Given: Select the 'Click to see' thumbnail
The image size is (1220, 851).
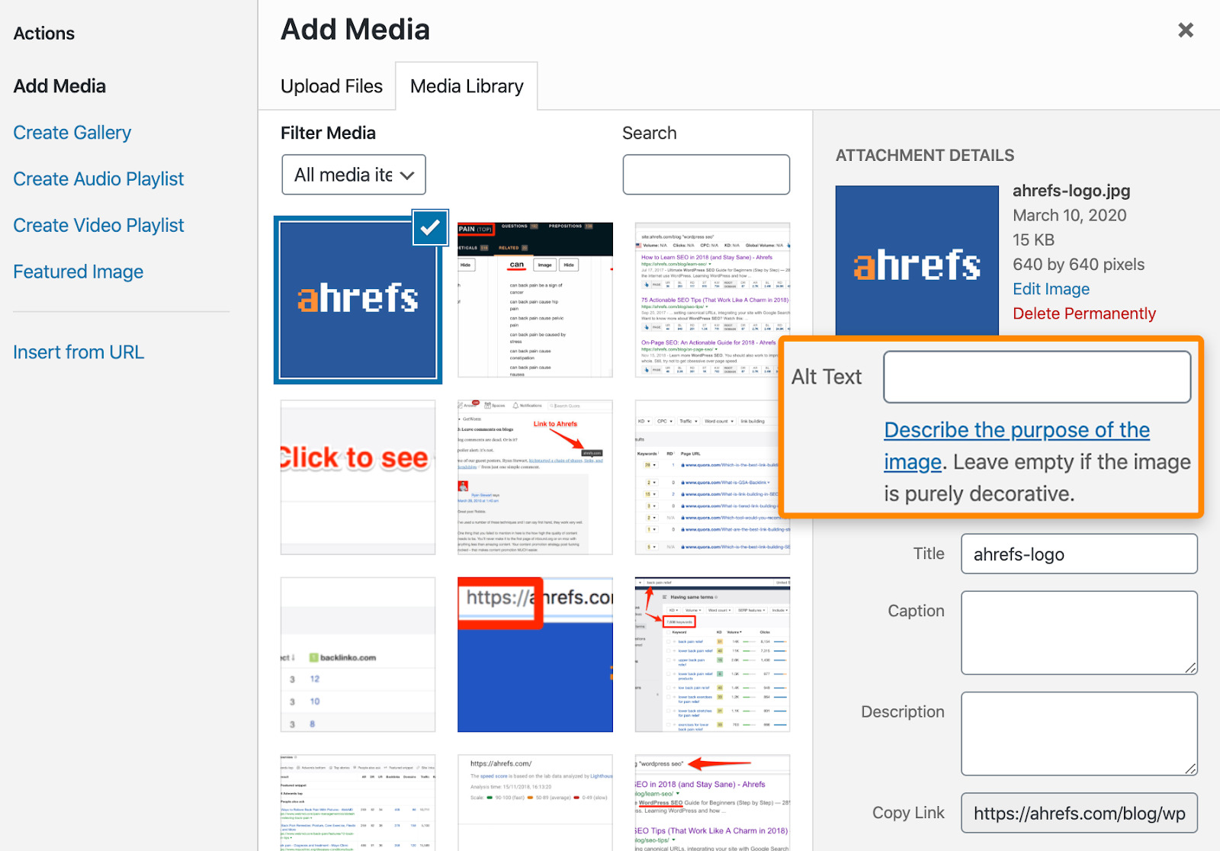Looking at the screenshot, I should (357, 477).
